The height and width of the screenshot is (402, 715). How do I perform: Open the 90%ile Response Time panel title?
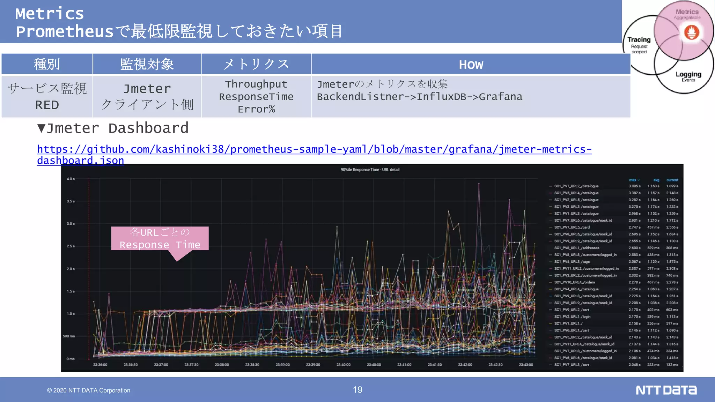[x=370, y=170]
